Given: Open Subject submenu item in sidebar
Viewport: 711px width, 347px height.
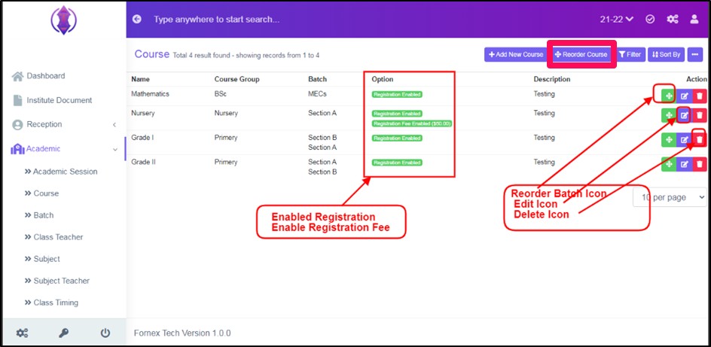Looking at the screenshot, I should pyautogui.click(x=42, y=259).
